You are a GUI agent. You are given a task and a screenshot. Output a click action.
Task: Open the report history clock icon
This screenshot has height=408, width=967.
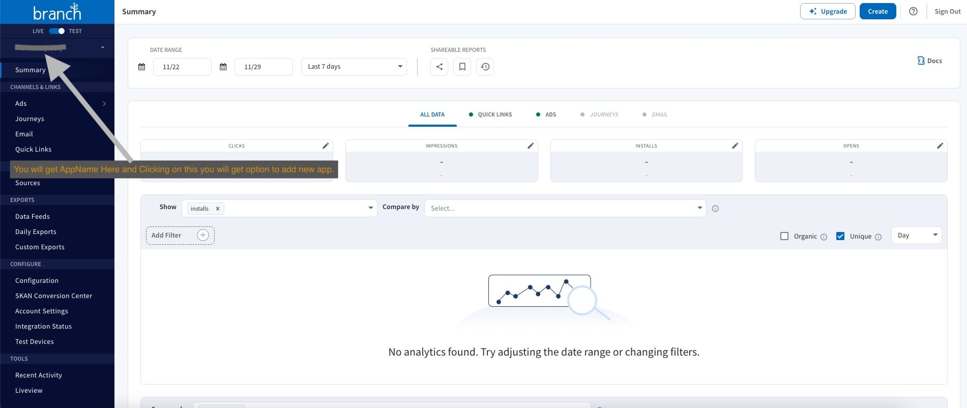[x=485, y=67]
